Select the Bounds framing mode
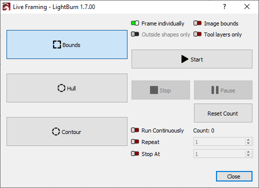 tap(67, 44)
